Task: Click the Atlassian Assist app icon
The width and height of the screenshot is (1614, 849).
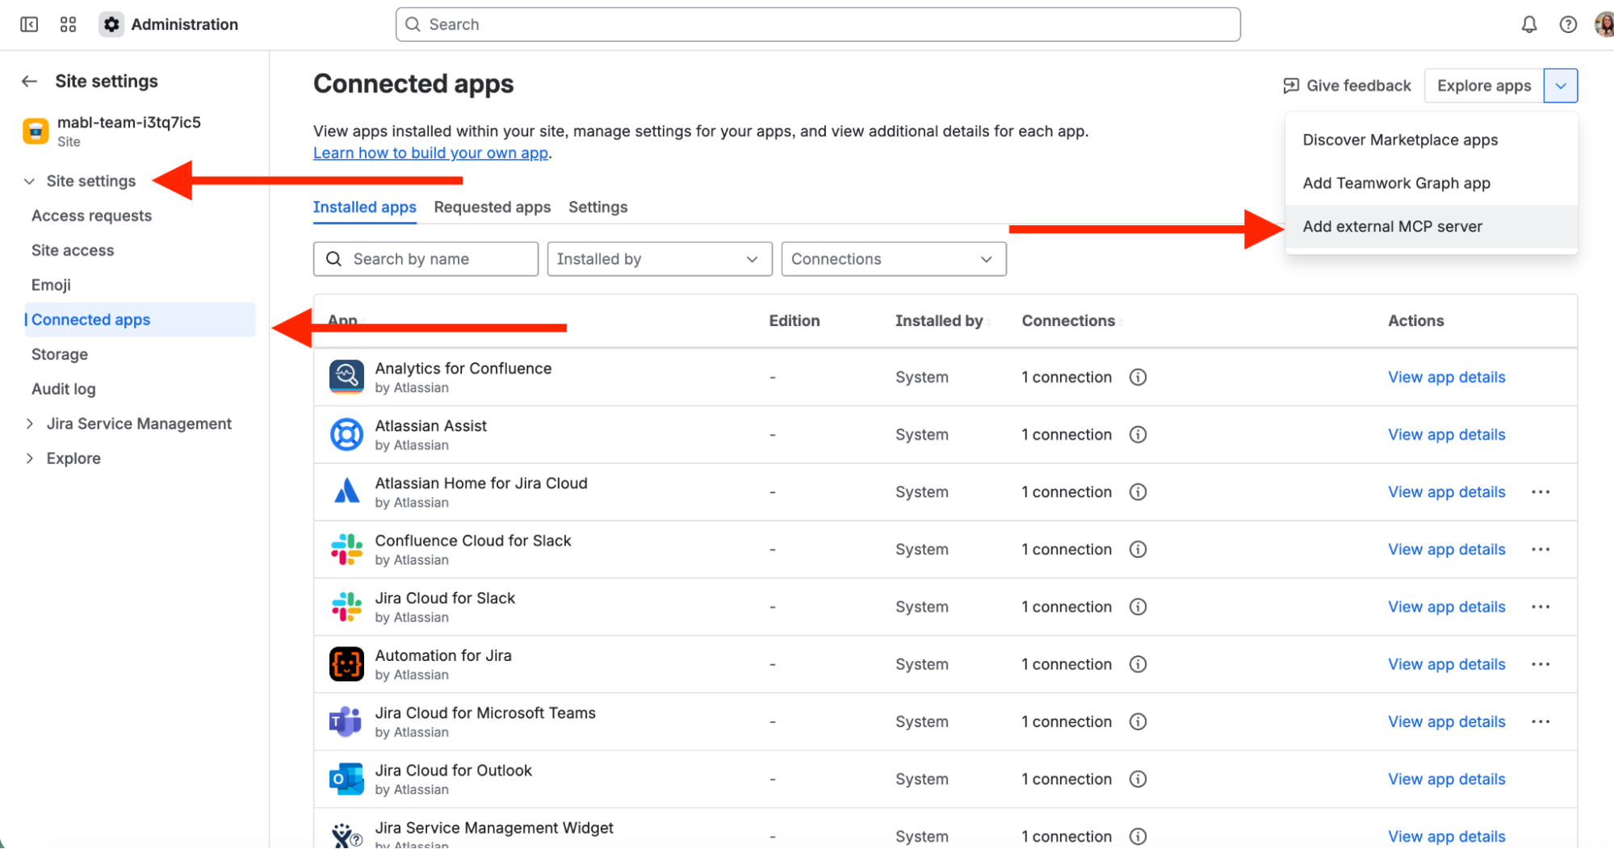Action: pyautogui.click(x=346, y=435)
